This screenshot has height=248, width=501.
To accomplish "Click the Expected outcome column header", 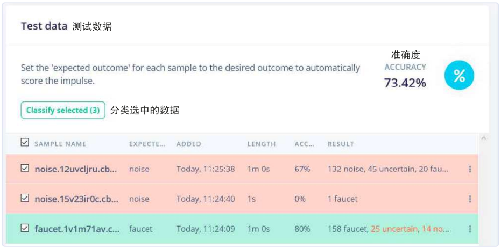I will coord(147,144).
